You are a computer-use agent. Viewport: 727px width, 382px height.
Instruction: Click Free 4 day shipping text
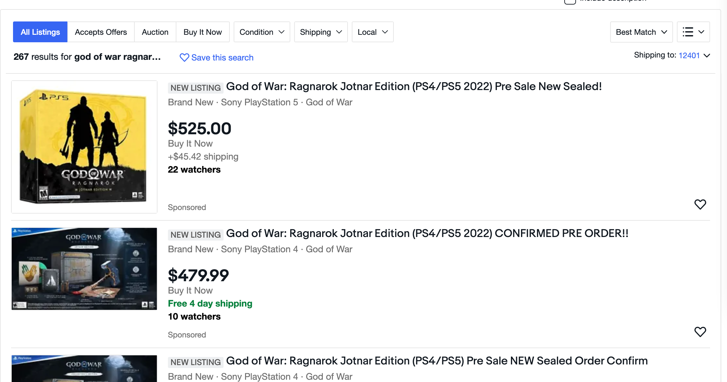click(210, 304)
